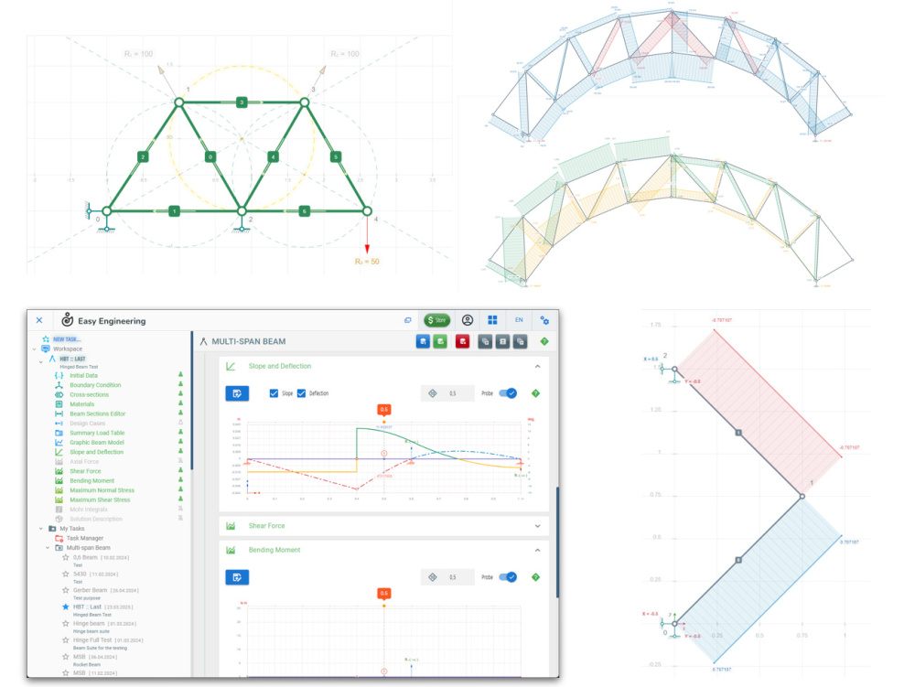Click the Cross-sections icon in the sidebar
Image resolution: width=915 pixels, height=687 pixels.
(x=59, y=395)
